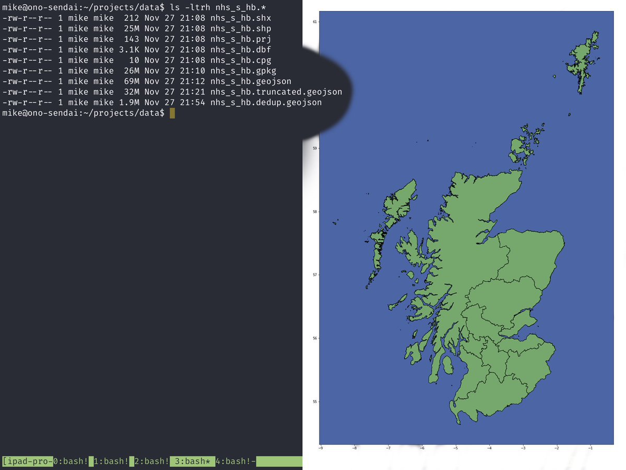Click the nhs_s_hb.prj filename
The width and height of the screenshot is (626, 470).
click(x=240, y=39)
